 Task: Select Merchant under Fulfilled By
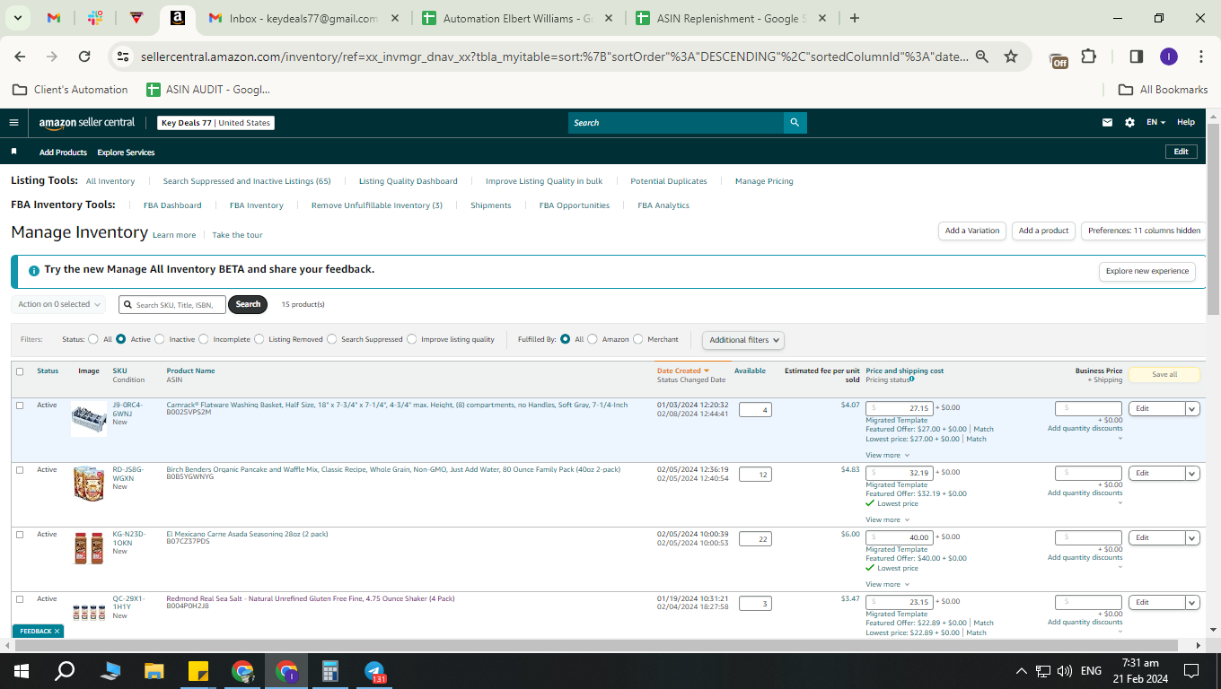(638, 339)
